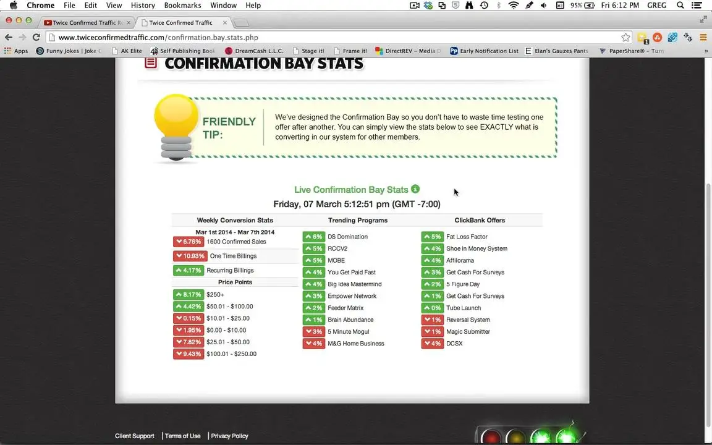Screen dimensions: 712x445
Task: Open Spotlight search in the menu bar
Action: (680, 6)
